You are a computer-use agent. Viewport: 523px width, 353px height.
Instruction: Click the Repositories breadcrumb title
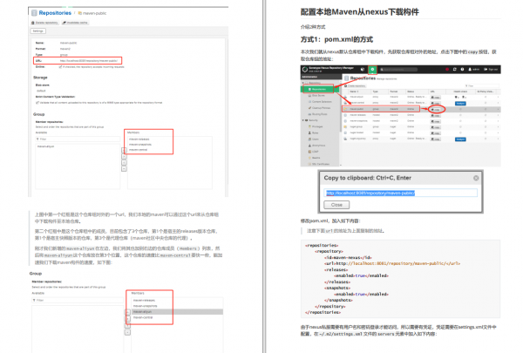point(55,13)
